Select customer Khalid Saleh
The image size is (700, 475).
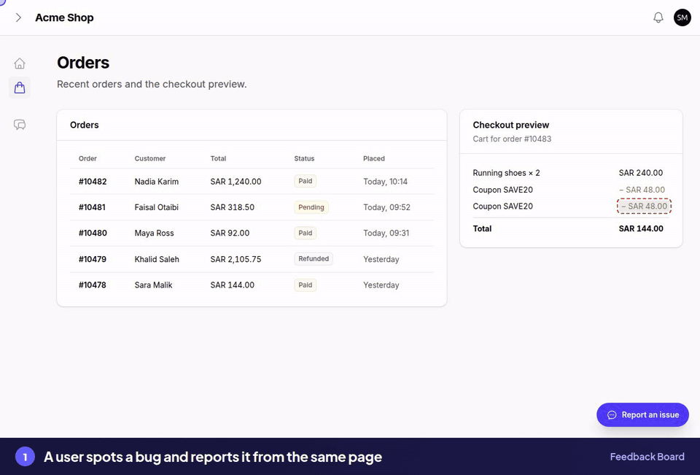coord(157,259)
